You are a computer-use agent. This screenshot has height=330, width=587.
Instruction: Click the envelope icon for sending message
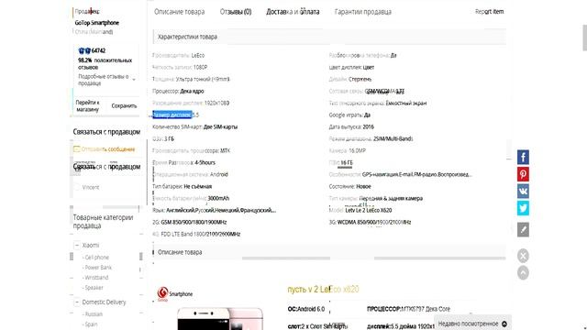pos(77,148)
